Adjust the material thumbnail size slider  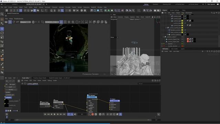click(x=16, y=111)
